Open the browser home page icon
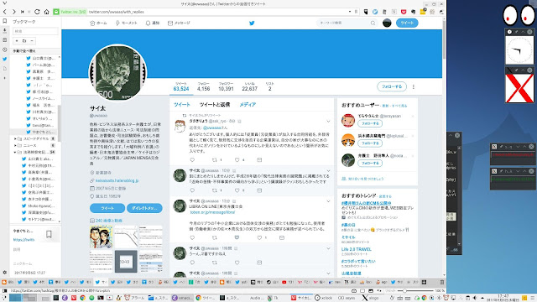The width and height of the screenshot is (537, 302). coord(47,12)
